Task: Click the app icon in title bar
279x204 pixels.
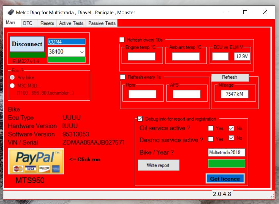Action: coord(11,13)
